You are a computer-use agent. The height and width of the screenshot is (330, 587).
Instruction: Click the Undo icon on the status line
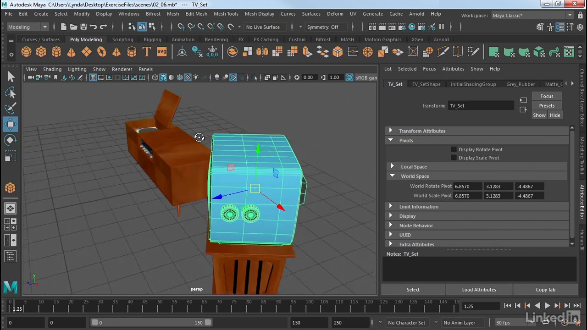(x=94, y=27)
